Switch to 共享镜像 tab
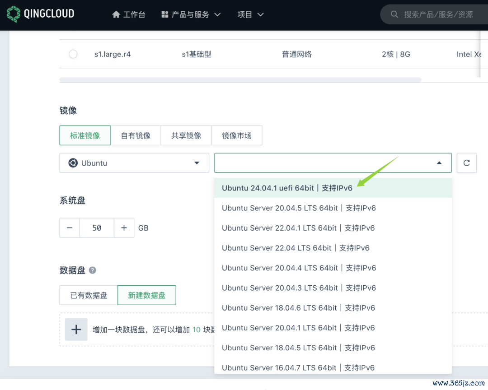Screen dimensions: 488x390 186,135
